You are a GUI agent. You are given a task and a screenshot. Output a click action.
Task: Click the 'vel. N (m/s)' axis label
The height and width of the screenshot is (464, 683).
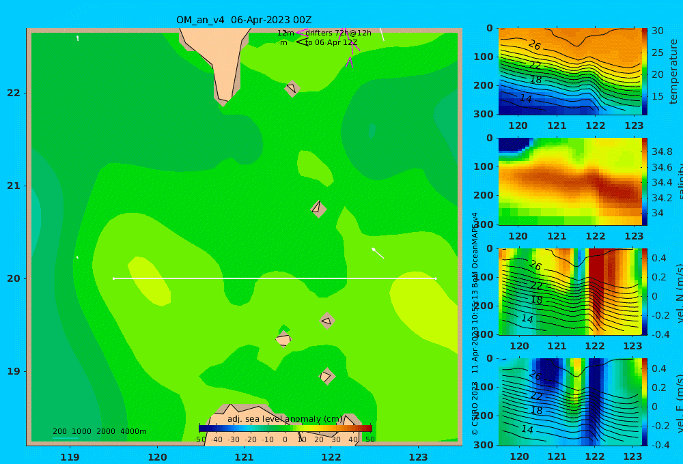click(678, 293)
